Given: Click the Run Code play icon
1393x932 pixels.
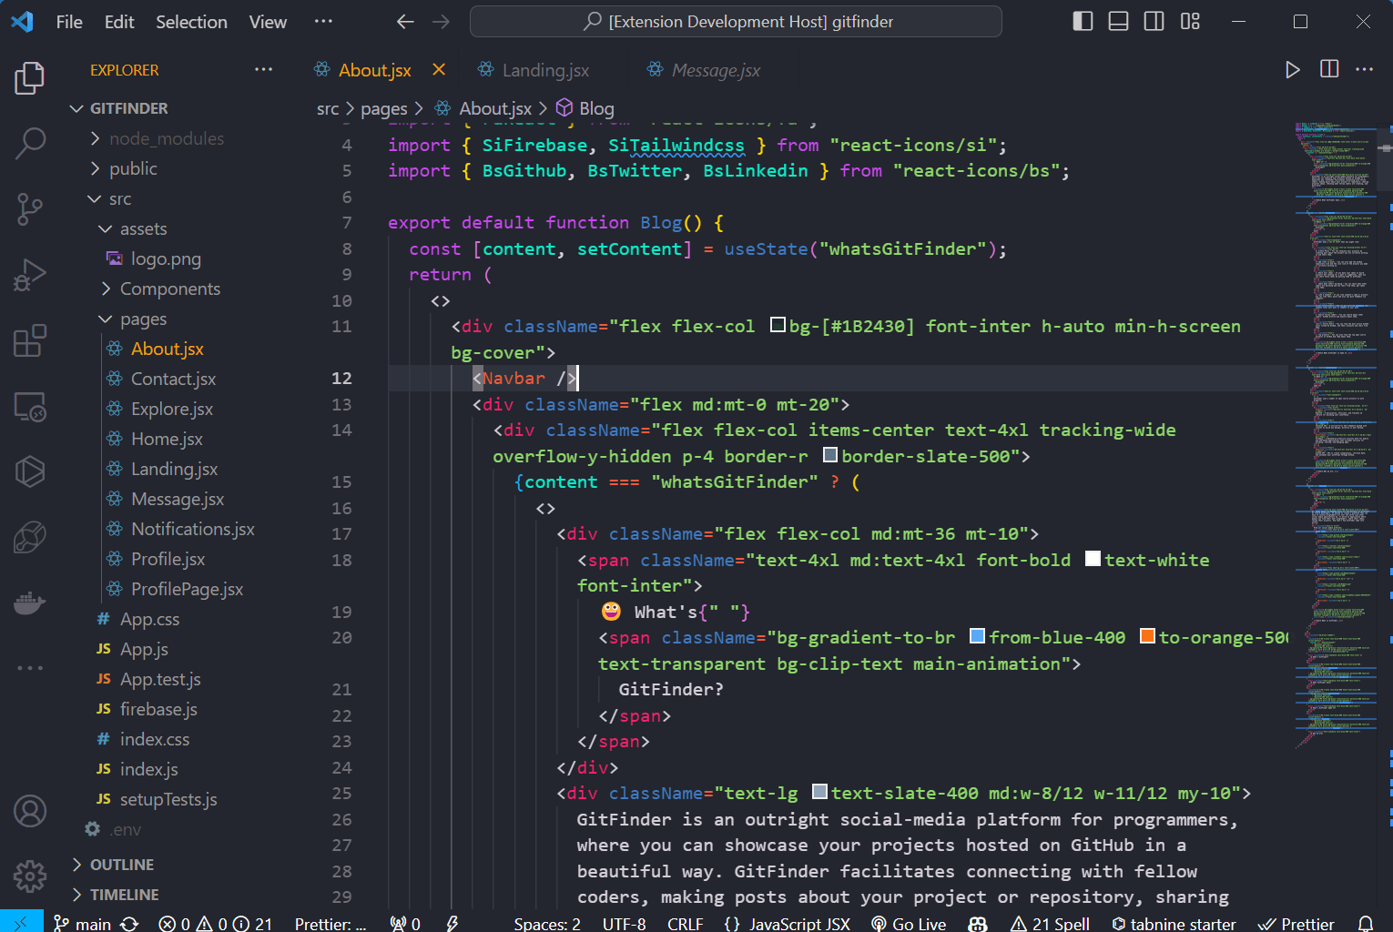Looking at the screenshot, I should (1292, 70).
